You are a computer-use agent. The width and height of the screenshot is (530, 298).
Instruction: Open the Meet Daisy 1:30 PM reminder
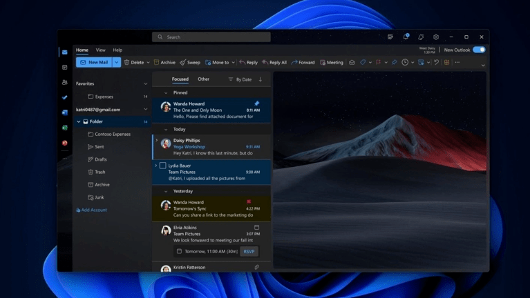click(x=427, y=50)
